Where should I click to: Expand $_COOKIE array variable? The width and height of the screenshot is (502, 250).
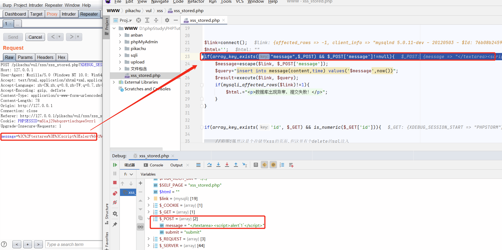pos(149,205)
